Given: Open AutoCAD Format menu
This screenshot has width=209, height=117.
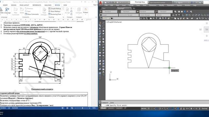Looking at the screenshot, I should [131, 5].
